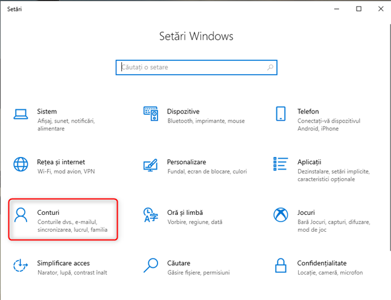391x300 pixels.
Task: Open the Oră și limbă clock icon
Action: coord(151,215)
